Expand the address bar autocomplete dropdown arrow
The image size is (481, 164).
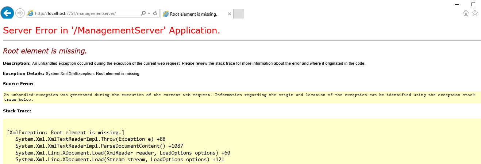(149, 13)
